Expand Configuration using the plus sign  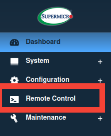click(x=100, y=81)
